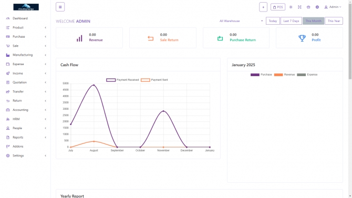This screenshot has width=352, height=198.
Task: Click the Addons flag icon
Action: 8,147
